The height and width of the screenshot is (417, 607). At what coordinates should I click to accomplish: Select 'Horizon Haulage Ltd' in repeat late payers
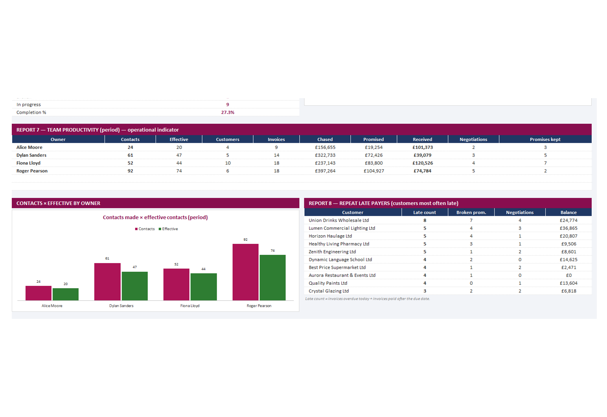pyautogui.click(x=330, y=236)
